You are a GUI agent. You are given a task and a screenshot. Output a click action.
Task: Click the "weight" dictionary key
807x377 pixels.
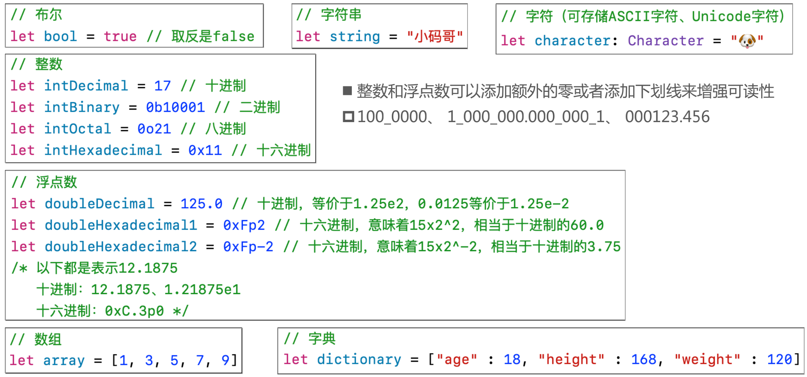click(707, 359)
